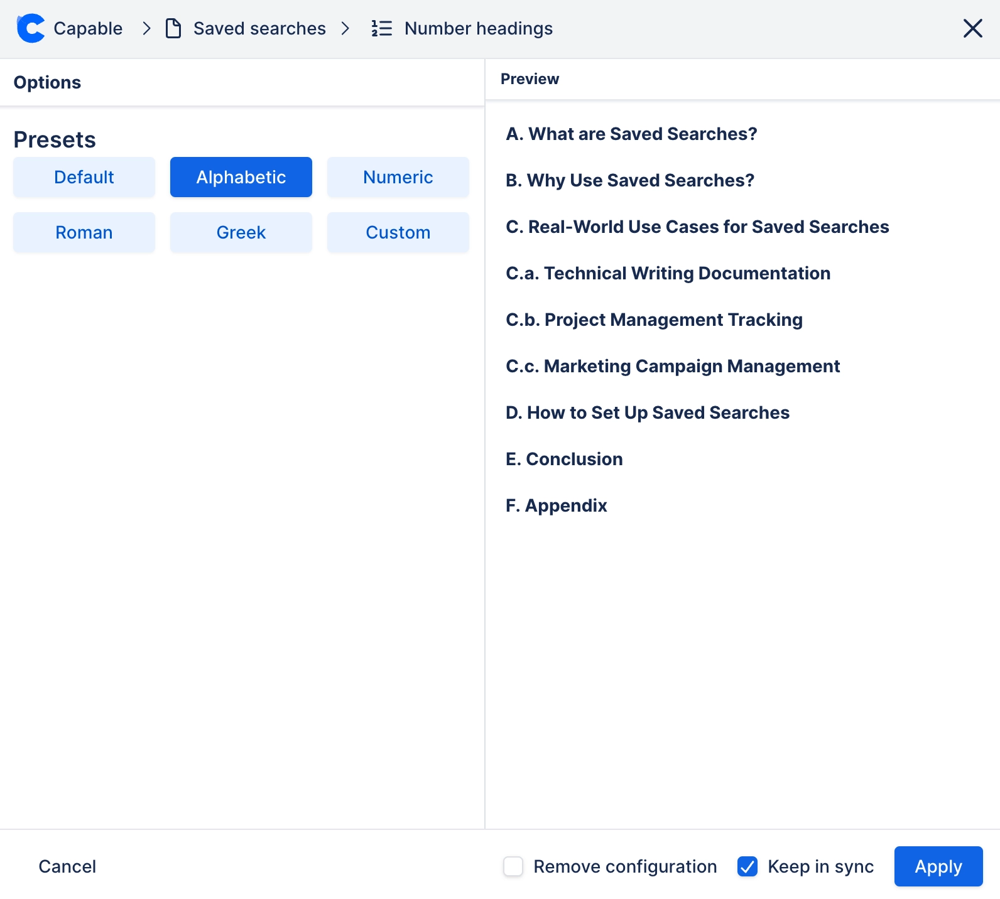1000x899 pixels.
Task: Click chevron after Saved searches breadcrumb
Action: coord(345,28)
